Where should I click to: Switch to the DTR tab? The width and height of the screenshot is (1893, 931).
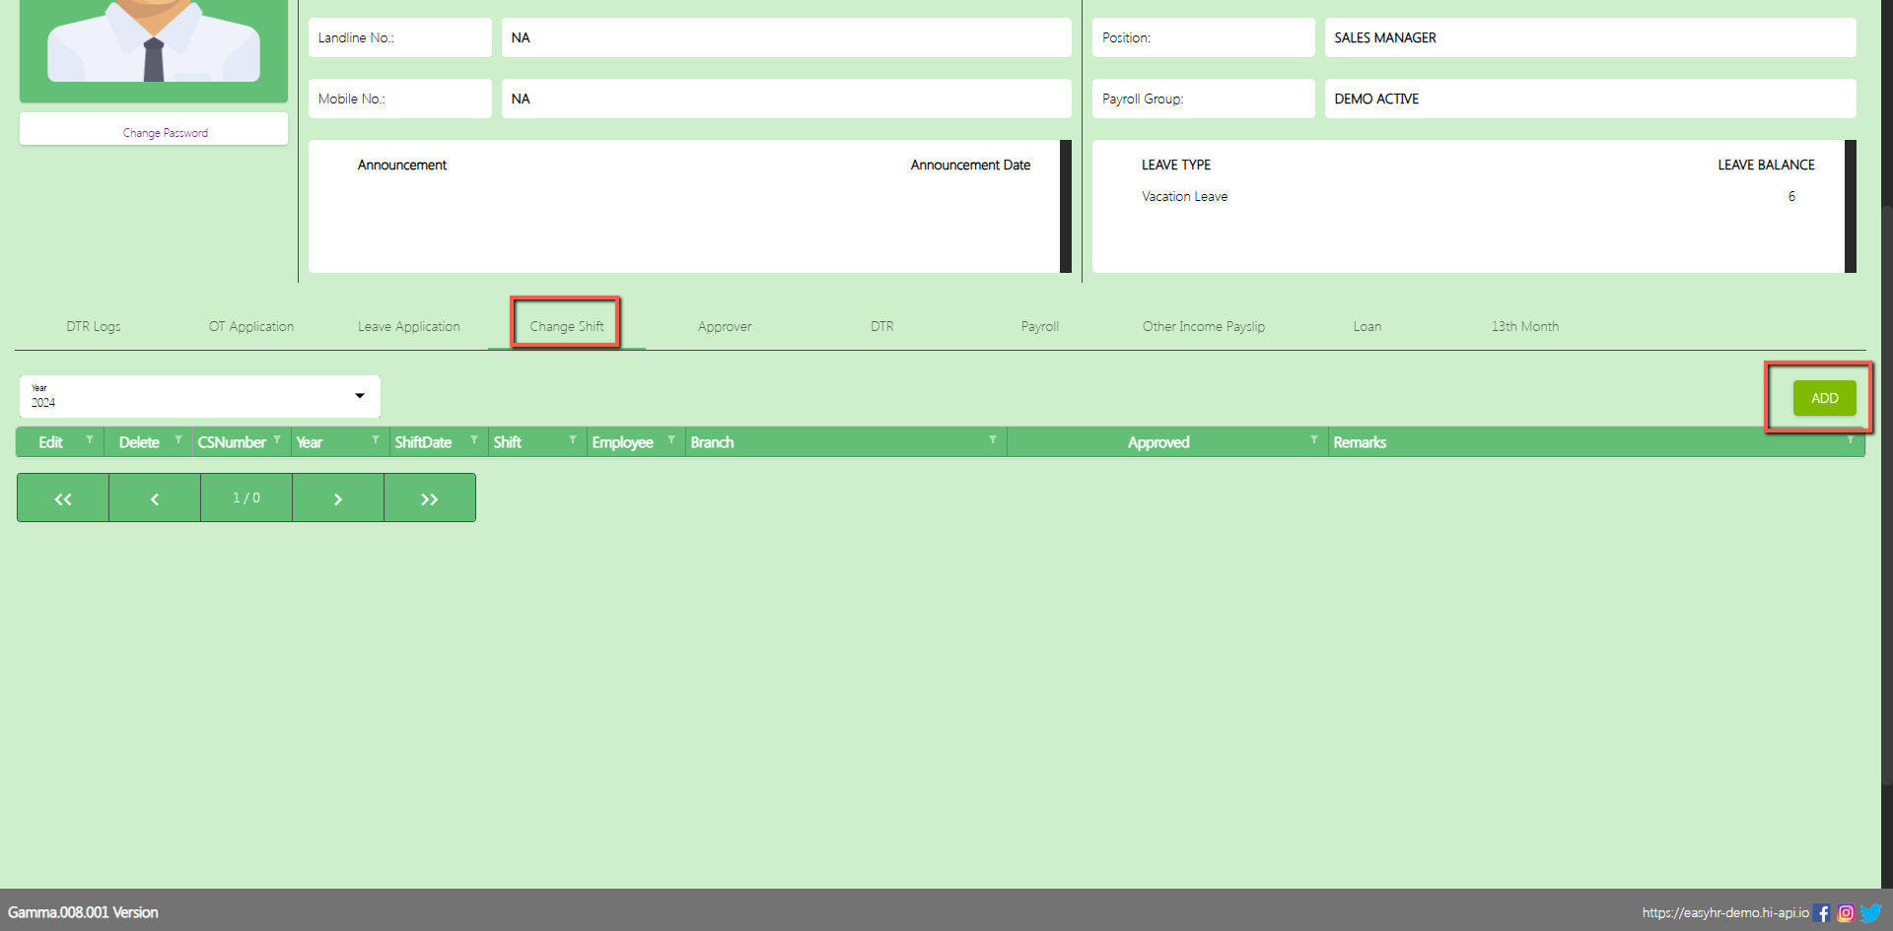point(882,326)
